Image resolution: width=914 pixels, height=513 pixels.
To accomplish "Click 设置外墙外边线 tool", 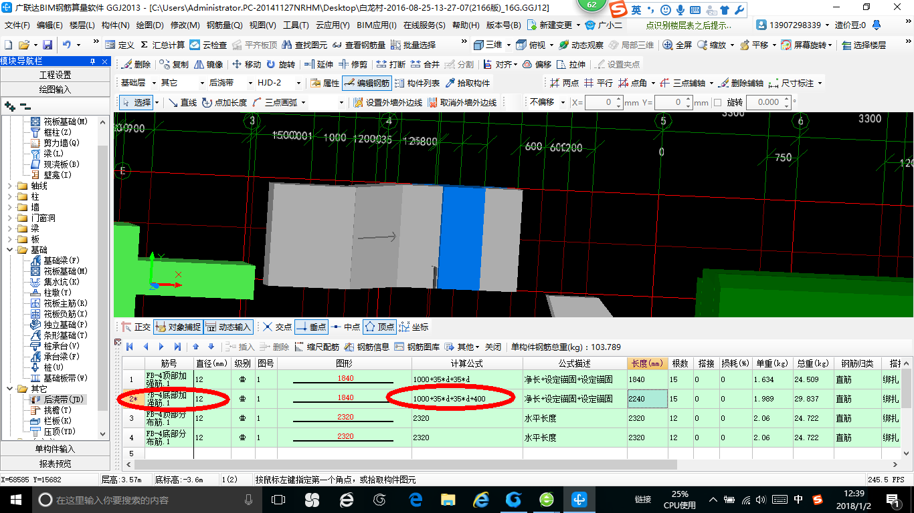I will pos(387,102).
